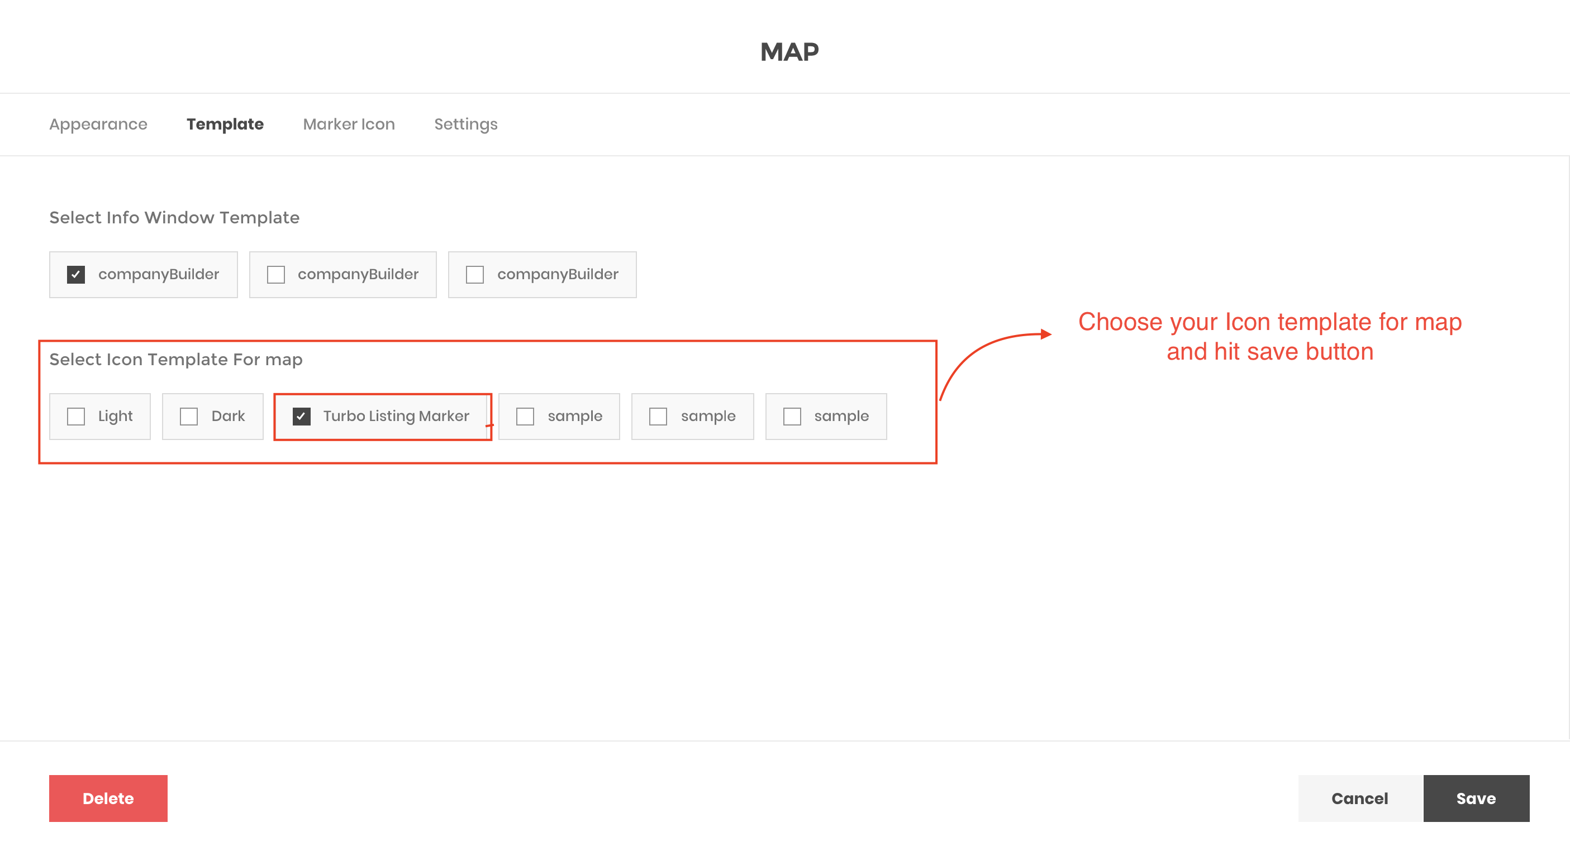
Task: Click the red Delete button
Action: [x=108, y=798]
